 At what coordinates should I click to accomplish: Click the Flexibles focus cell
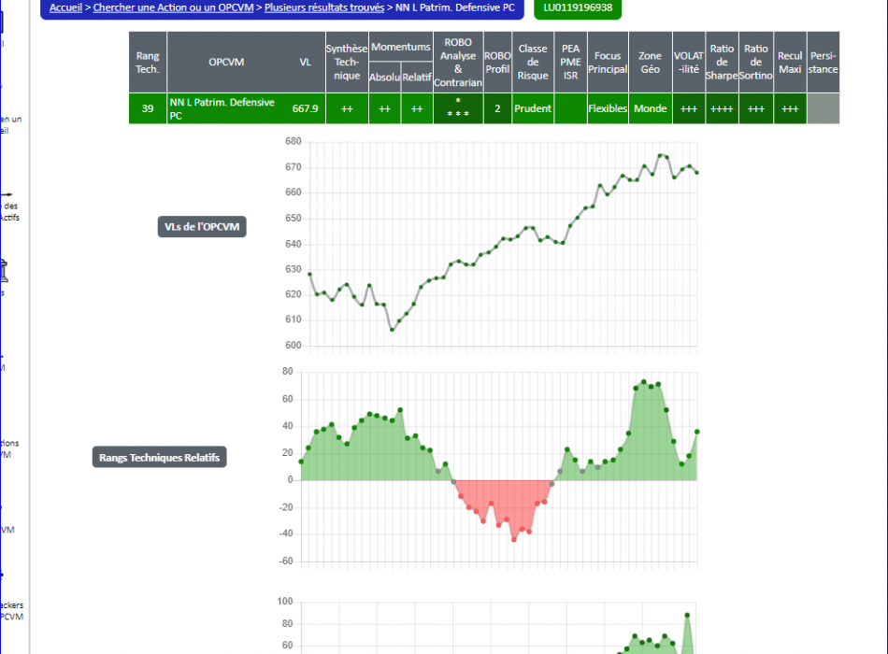pos(608,108)
